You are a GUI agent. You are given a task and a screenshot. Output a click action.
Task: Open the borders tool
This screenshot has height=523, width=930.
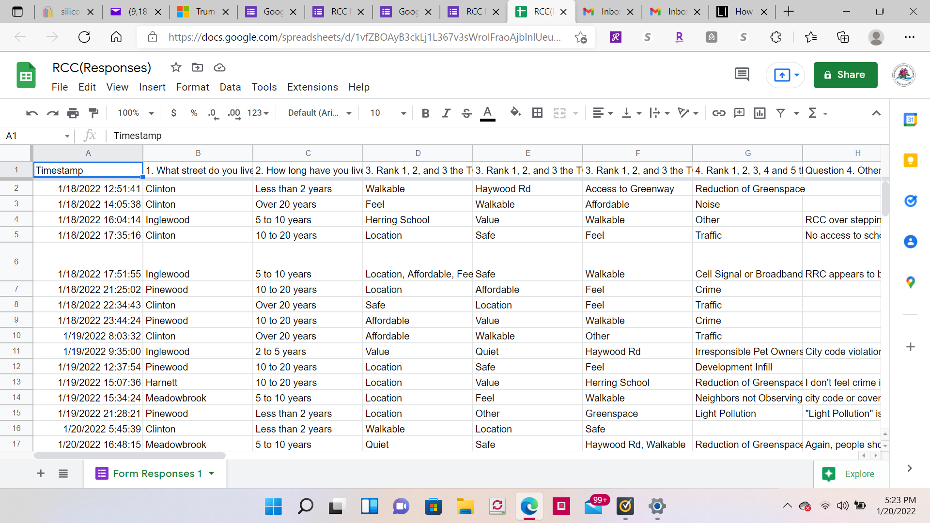[537, 113]
